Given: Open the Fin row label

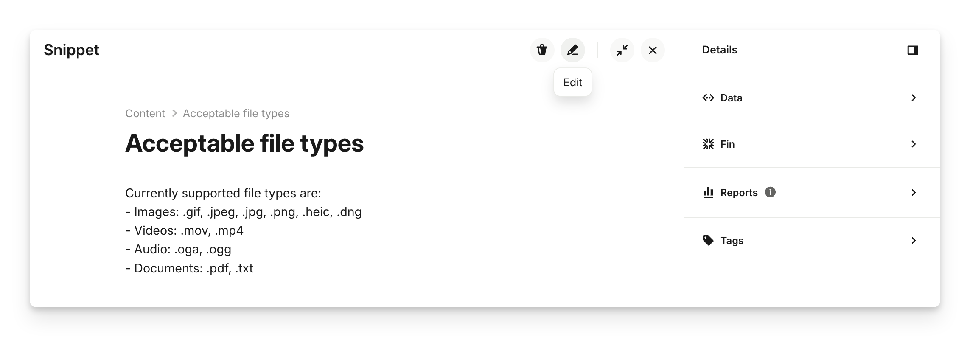Looking at the screenshot, I should (x=727, y=144).
